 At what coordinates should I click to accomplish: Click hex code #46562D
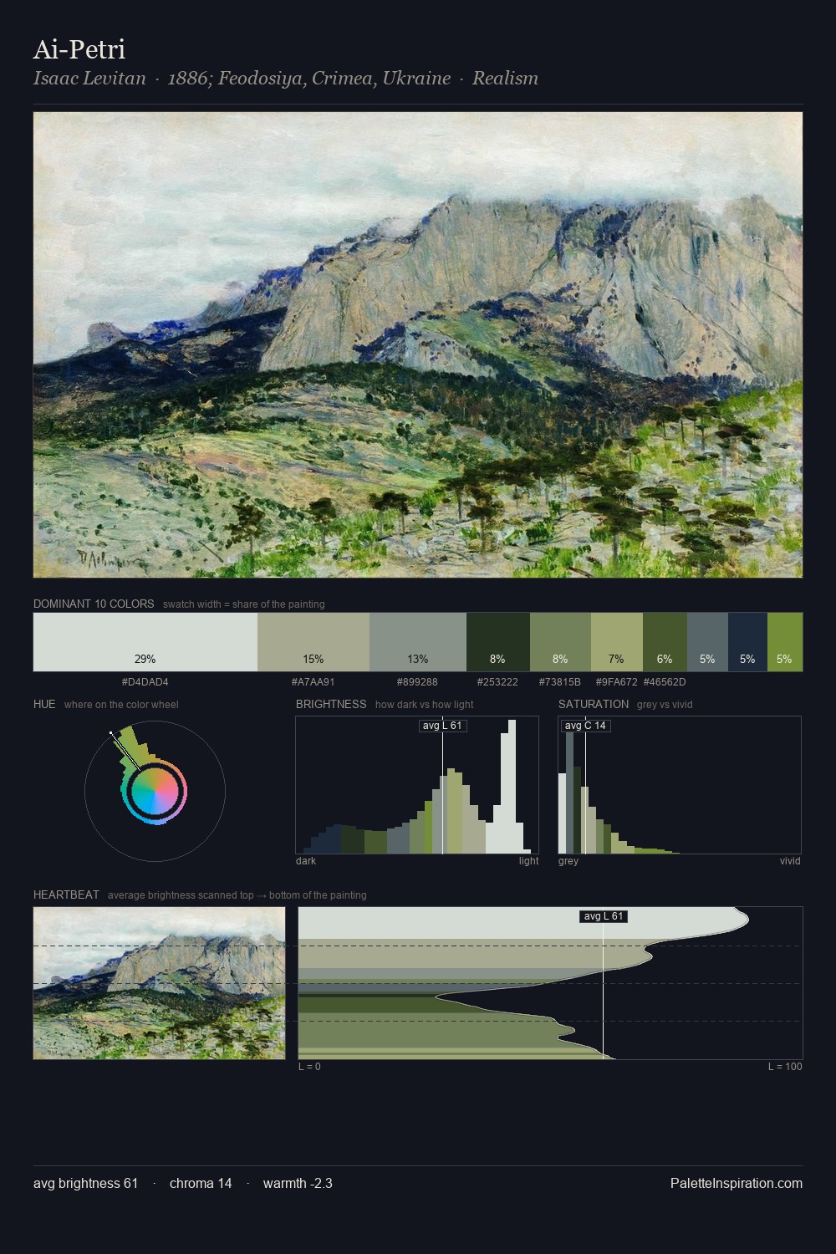point(665,682)
